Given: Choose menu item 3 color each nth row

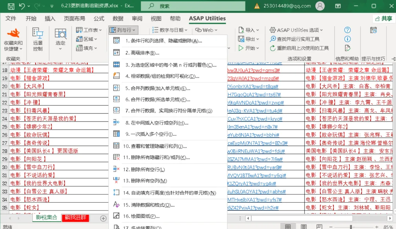Looking at the screenshot, I should [x=168, y=65].
